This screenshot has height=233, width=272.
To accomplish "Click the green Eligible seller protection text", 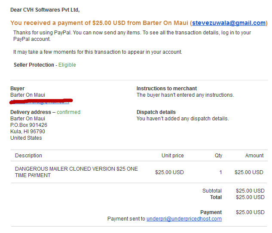I will coord(67,65).
